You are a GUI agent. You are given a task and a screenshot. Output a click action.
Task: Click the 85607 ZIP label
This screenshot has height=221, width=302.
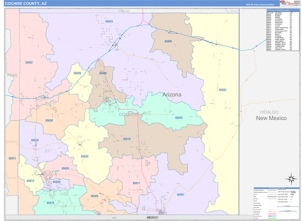pyautogui.click(x=180, y=194)
